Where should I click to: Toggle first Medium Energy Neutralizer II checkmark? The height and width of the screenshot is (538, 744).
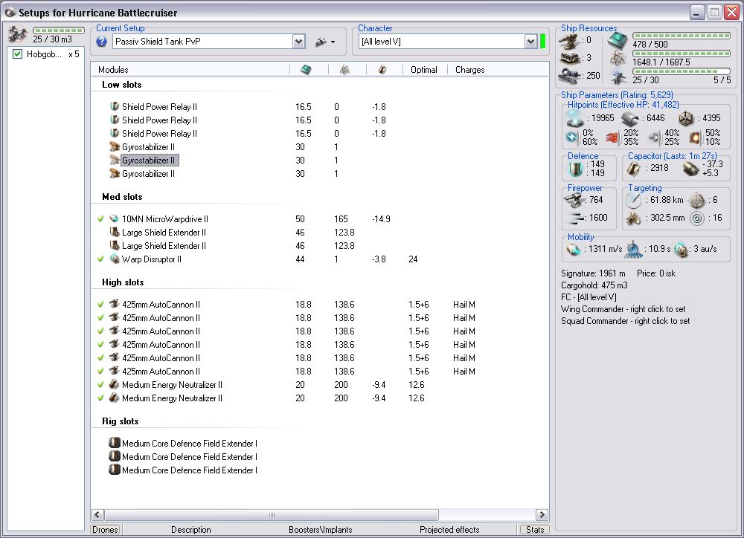point(100,384)
